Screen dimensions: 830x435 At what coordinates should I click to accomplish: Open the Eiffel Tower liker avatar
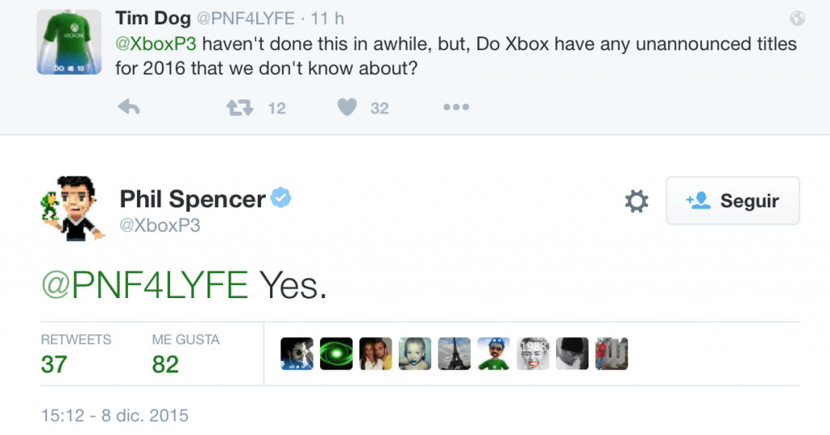tap(454, 354)
